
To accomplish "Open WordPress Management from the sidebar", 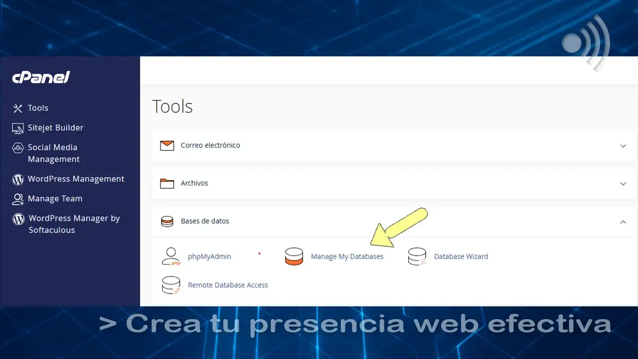I will [x=76, y=179].
